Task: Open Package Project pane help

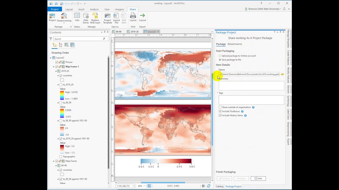Action: pyautogui.click(x=274, y=32)
